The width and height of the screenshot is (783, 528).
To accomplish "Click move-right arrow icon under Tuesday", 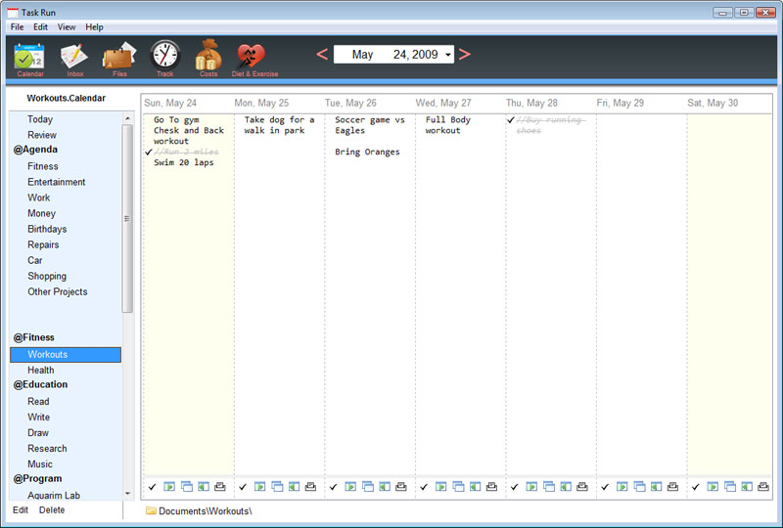I will [x=350, y=486].
